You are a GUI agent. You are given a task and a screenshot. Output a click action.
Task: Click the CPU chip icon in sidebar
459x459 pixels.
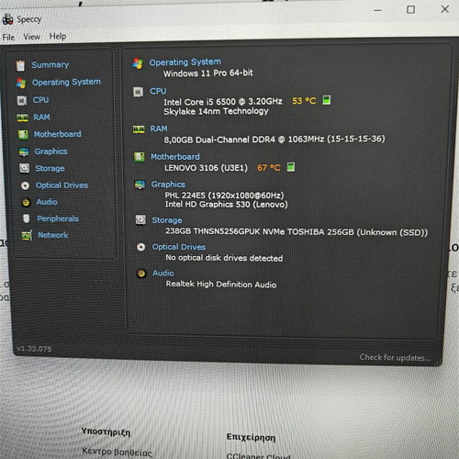pyautogui.click(x=22, y=101)
